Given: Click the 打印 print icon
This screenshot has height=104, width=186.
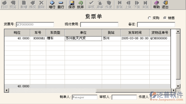Looking at the screenshot, I should click(5, 3).
